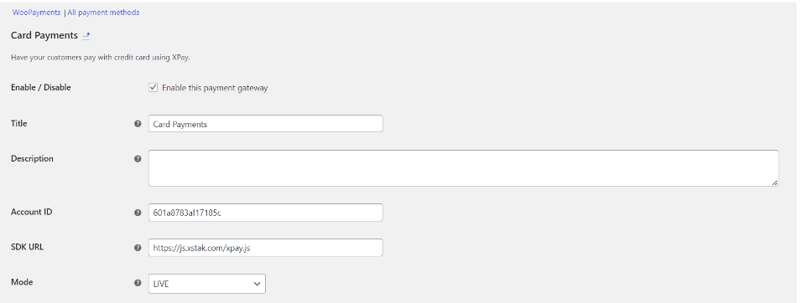The height and width of the screenshot is (303, 801).
Task: Click the help icon next to Account ID
Action: [138, 213]
